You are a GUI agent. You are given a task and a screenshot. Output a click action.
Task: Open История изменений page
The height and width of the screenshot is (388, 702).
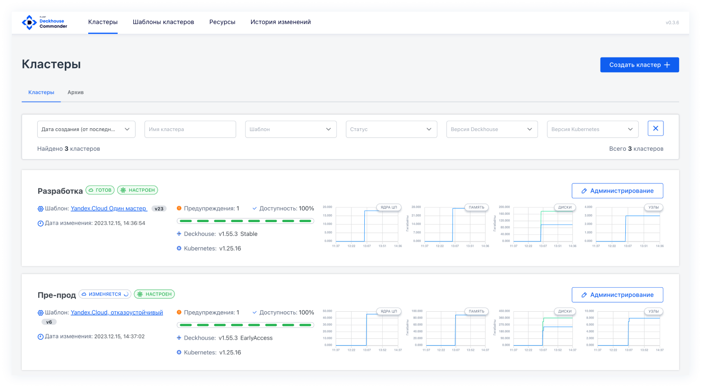[281, 22]
